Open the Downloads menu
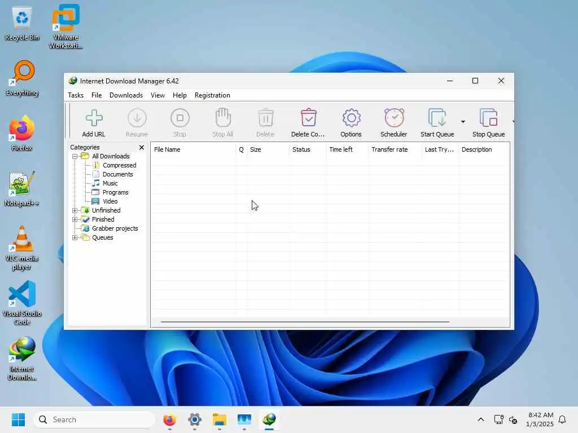The image size is (578, 433). click(x=126, y=95)
